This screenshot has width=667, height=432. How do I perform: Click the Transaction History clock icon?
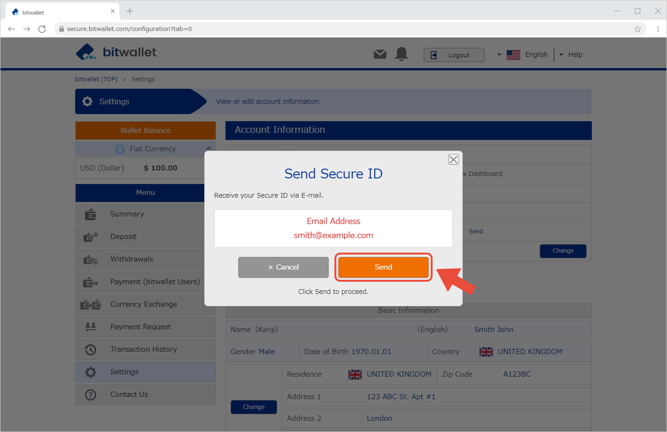pos(91,349)
